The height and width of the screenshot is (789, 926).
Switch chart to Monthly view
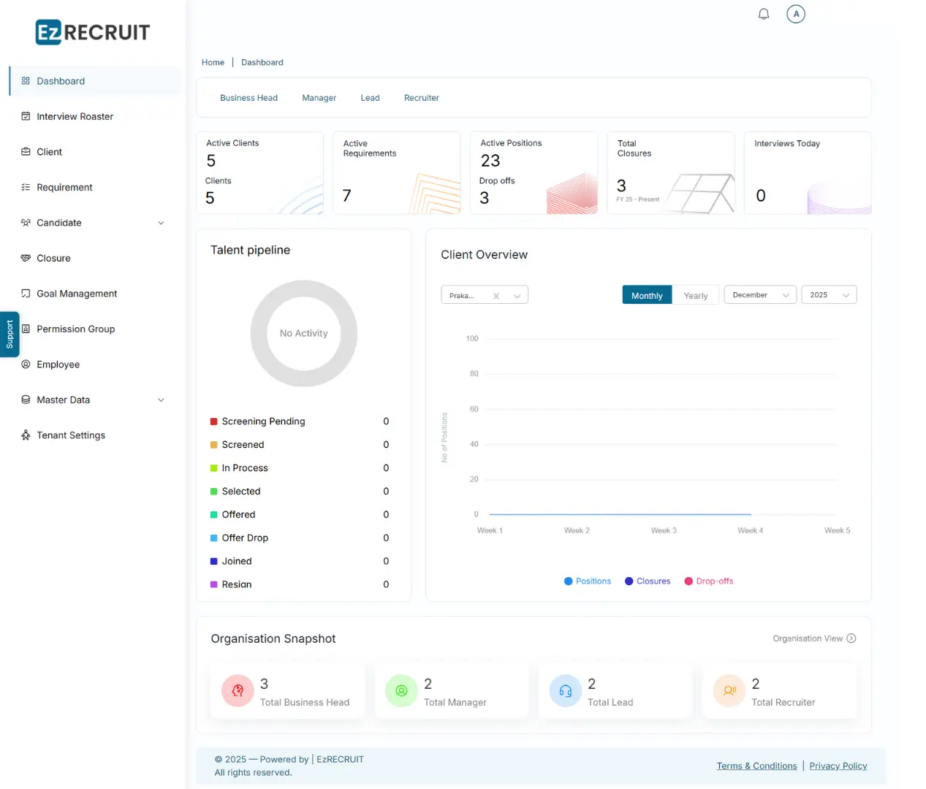pyautogui.click(x=647, y=295)
